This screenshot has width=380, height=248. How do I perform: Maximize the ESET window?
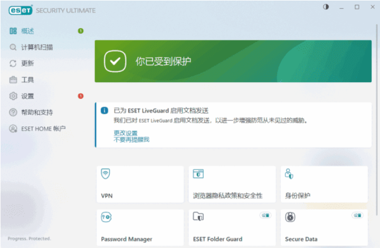[x=357, y=7]
